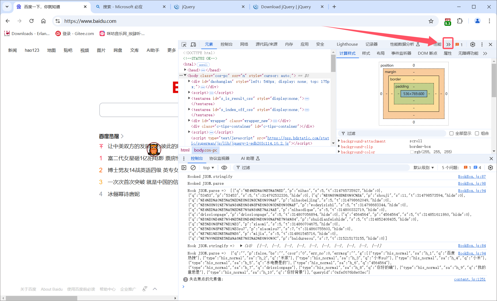
Task: Switch to 控制台 main tab
Action: pyautogui.click(x=226, y=44)
